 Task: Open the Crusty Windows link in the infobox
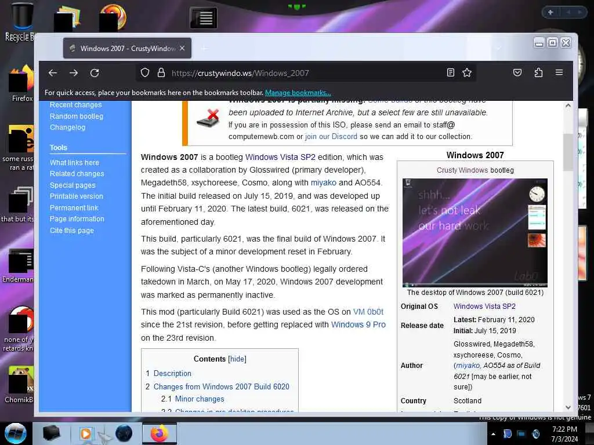[462, 170]
